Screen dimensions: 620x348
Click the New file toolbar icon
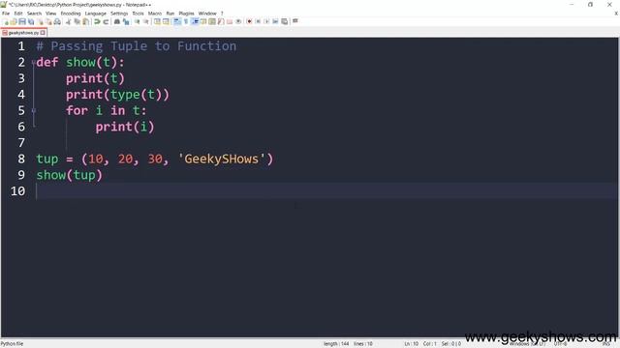[6, 21]
